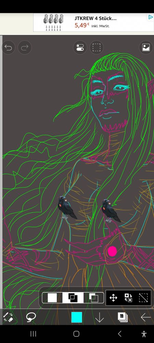
Task: Open the toggle-switch settings button
Action: (80, 47)
